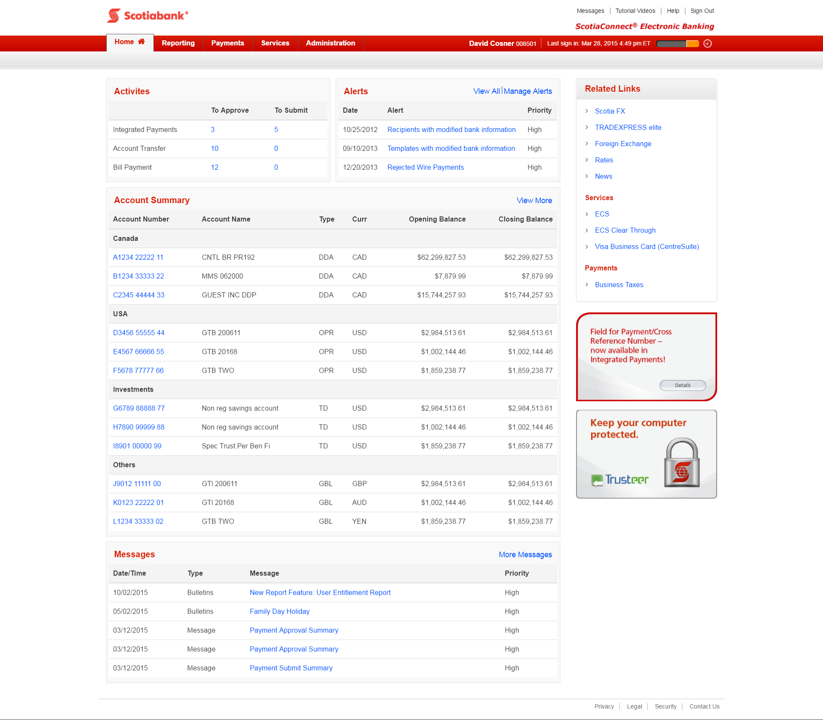This screenshot has height=720, width=823.
Task: Click the session timer clock icon
Action: [708, 43]
